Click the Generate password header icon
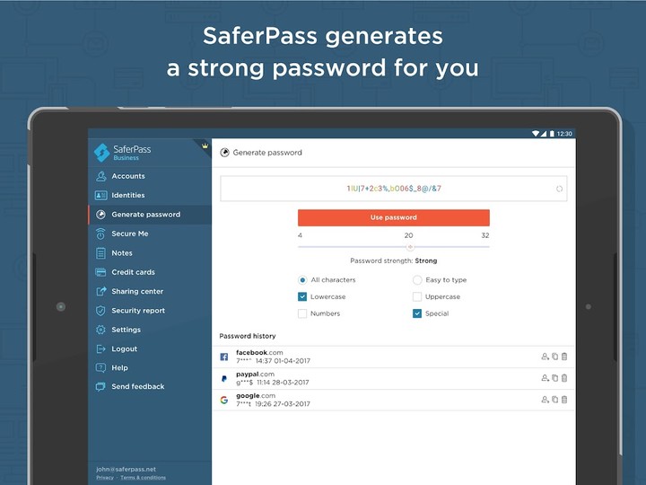This screenshot has height=485, width=646. 224,153
